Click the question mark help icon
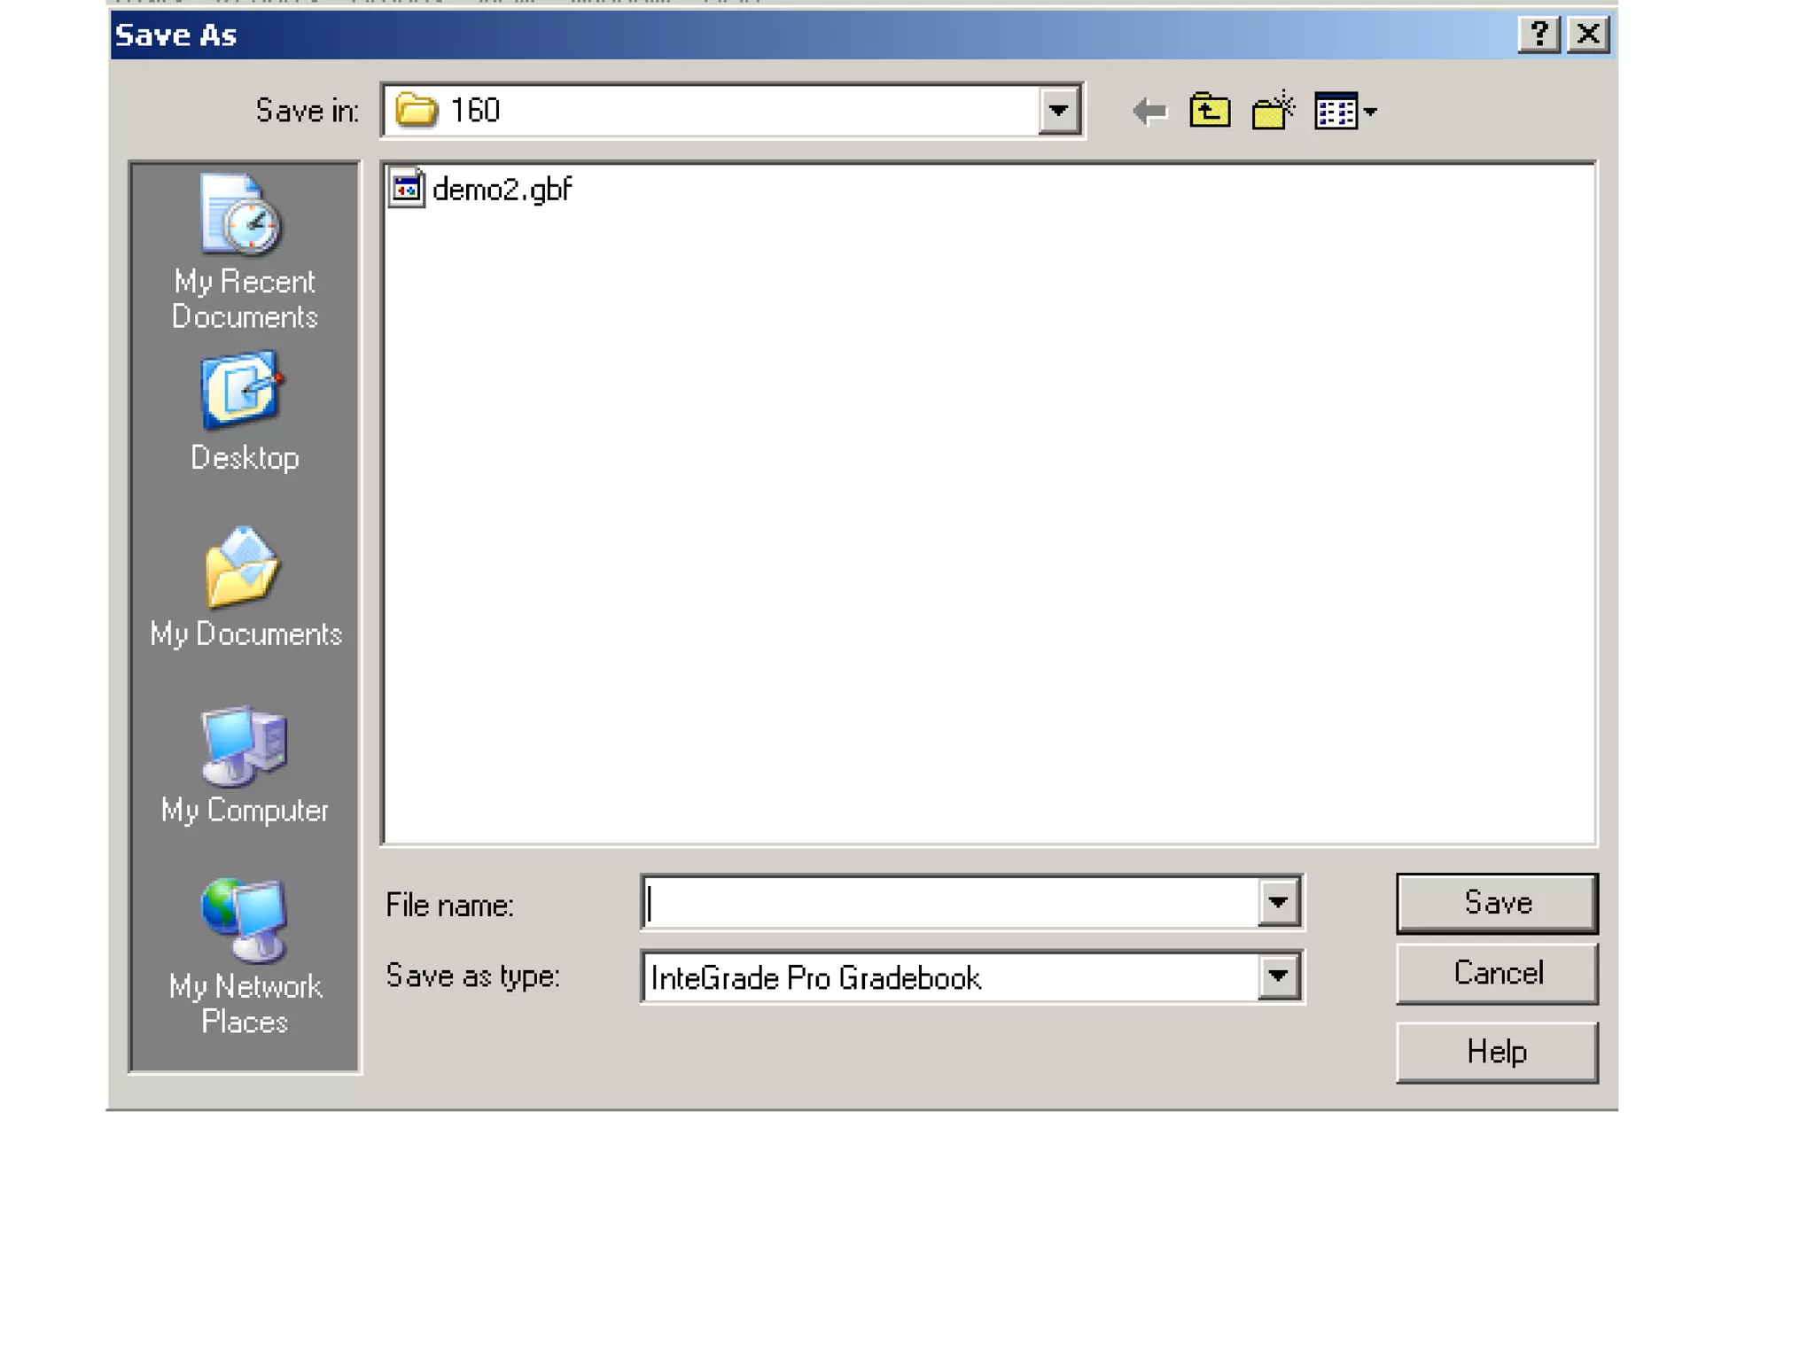 tap(1538, 35)
